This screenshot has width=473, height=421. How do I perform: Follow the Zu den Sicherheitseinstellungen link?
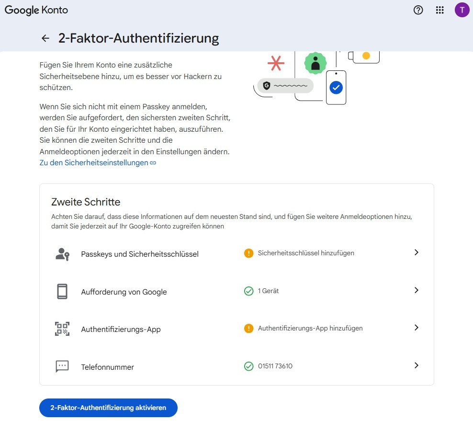tap(94, 162)
